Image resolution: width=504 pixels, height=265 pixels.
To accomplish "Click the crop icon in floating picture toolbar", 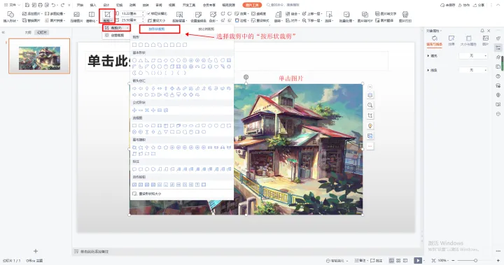I will pyautogui.click(x=370, y=115).
